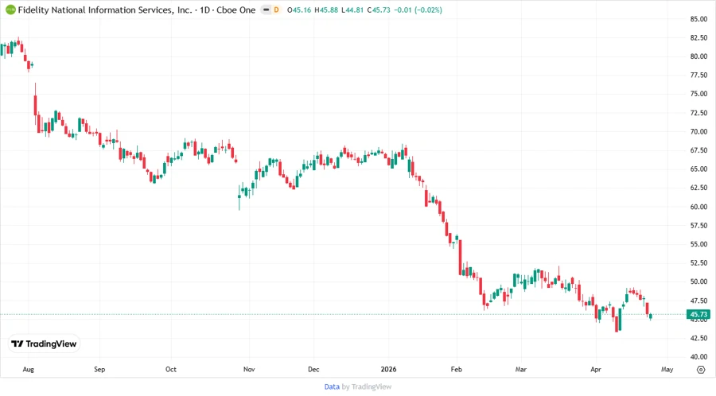Click the Mar label on time axis
This screenshot has height=396, width=716.
[x=521, y=370]
